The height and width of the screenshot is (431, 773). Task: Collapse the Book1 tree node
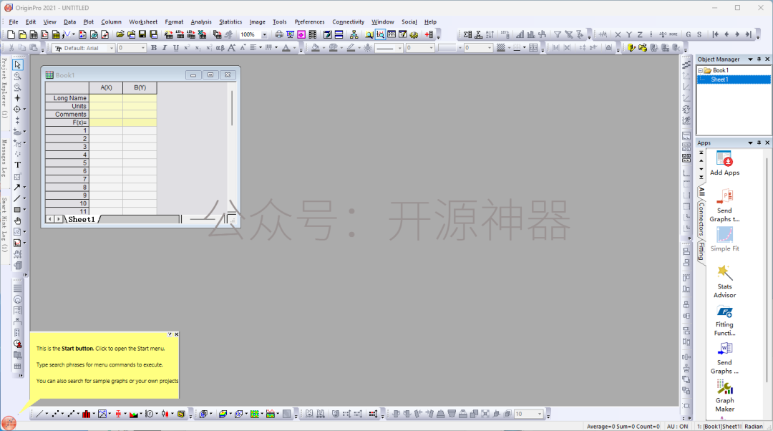tap(700, 70)
